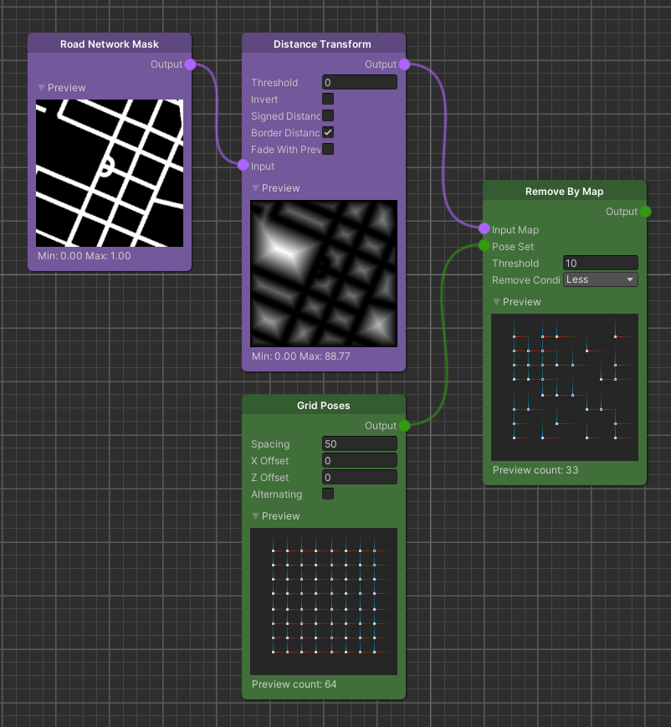Enable the Invert checkbox
Image resolution: width=671 pixels, height=727 pixels.
[328, 100]
